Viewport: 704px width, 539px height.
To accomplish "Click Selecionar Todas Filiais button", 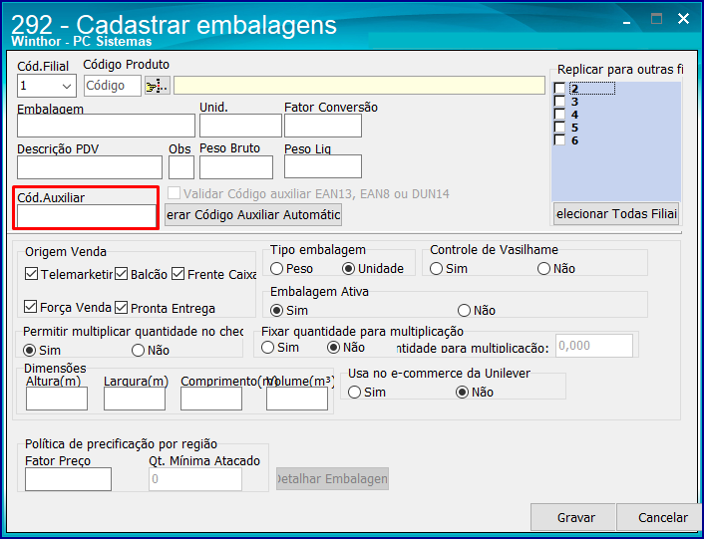I will click(616, 214).
